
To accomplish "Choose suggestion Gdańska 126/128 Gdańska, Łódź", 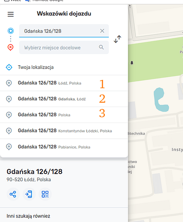I will click(64, 99).
